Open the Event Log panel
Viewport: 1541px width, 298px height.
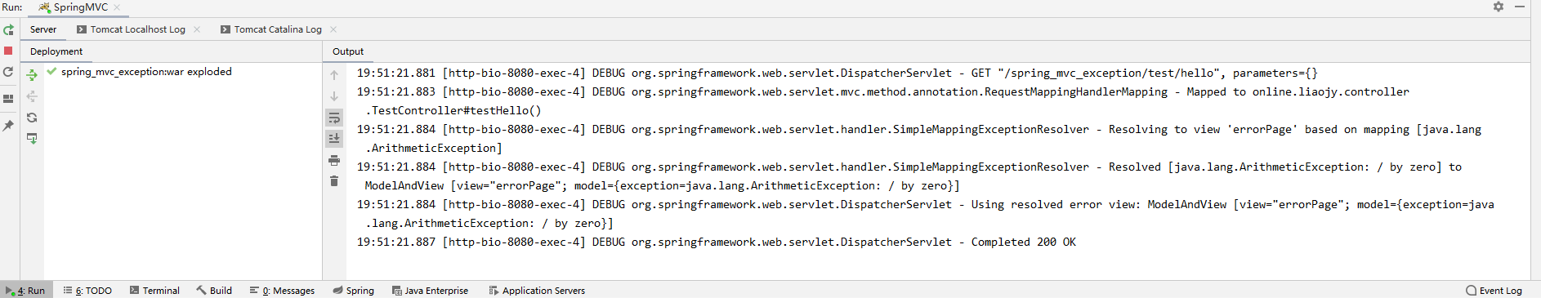coord(1494,291)
